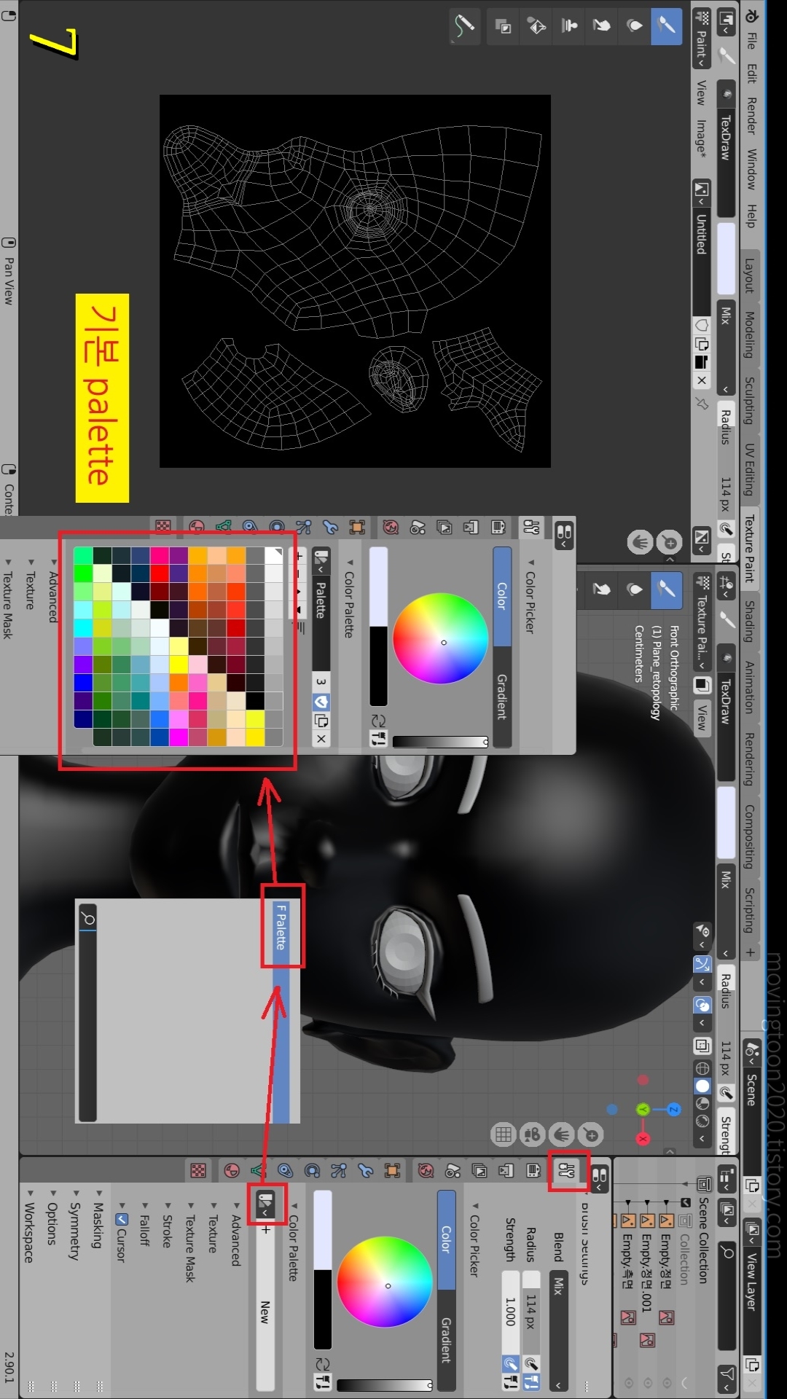Select the Annotate pencil tool in the image editor
The height and width of the screenshot is (1399, 787).
(x=464, y=26)
